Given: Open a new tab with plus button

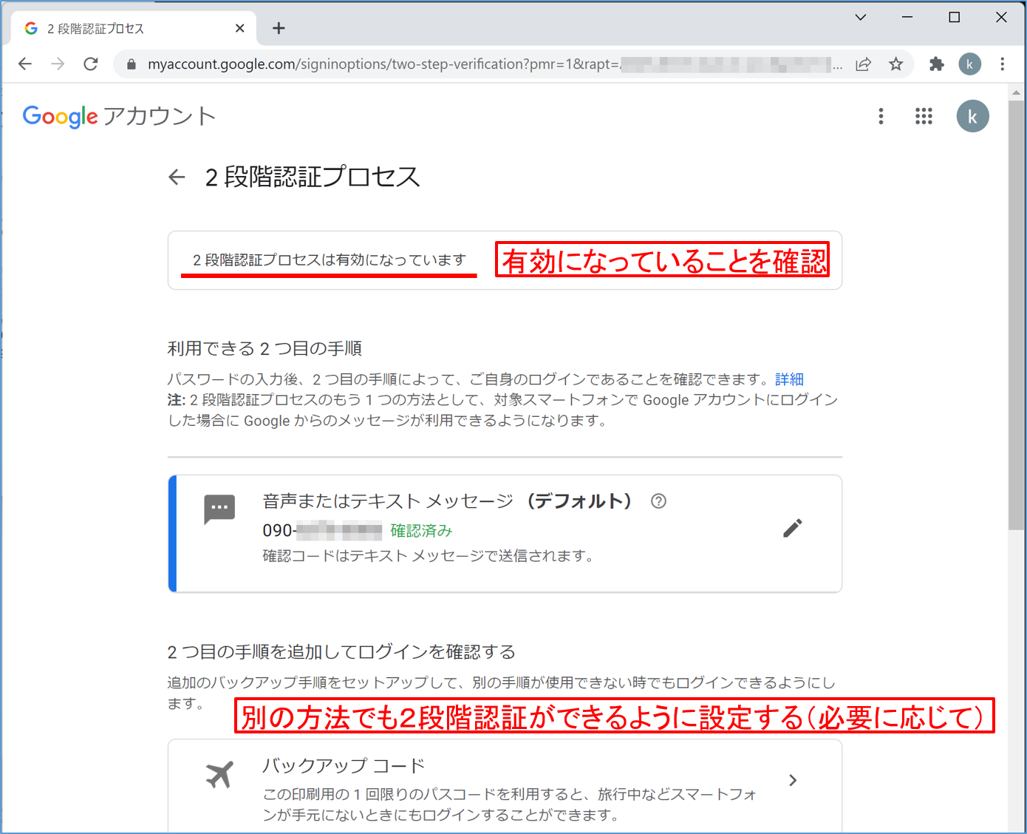Looking at the screenshot, I should click(x=279, y=28).
